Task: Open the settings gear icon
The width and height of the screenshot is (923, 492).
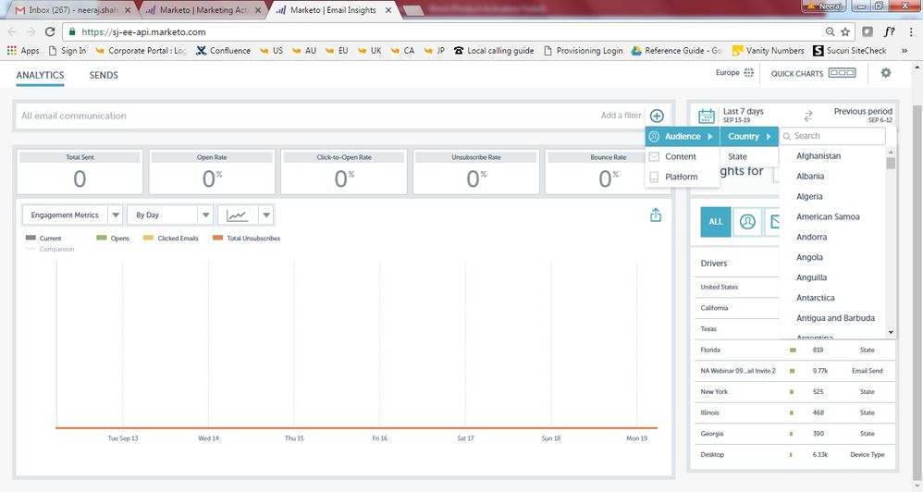Action: pos(886,73)
